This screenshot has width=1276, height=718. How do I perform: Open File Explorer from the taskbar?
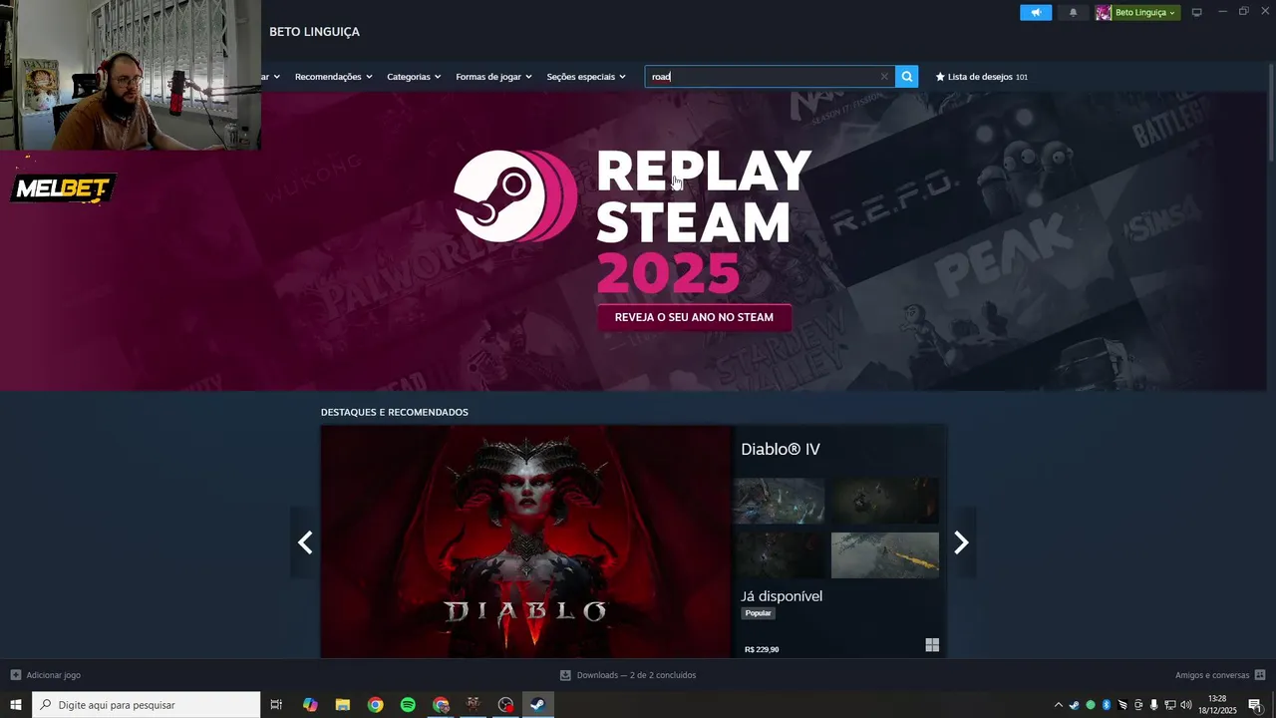point(342,705)
